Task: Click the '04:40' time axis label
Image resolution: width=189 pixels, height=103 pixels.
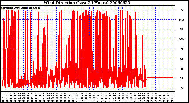Action: click(x=36, y=97)
